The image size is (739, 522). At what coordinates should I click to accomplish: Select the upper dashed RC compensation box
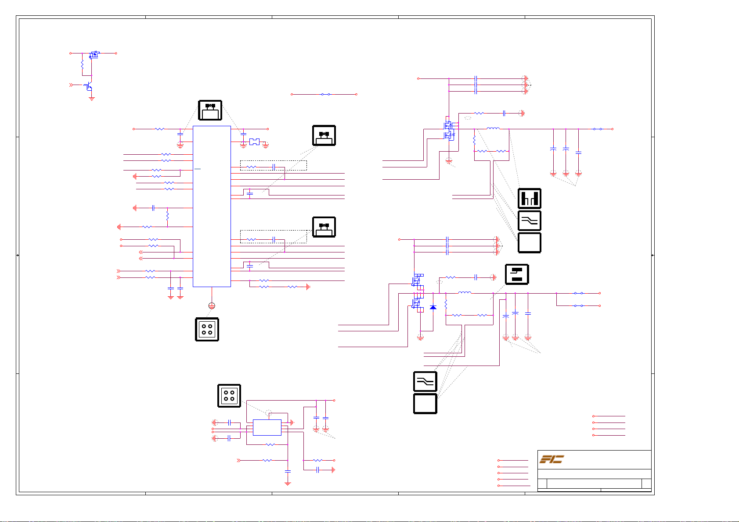(274, 165)
